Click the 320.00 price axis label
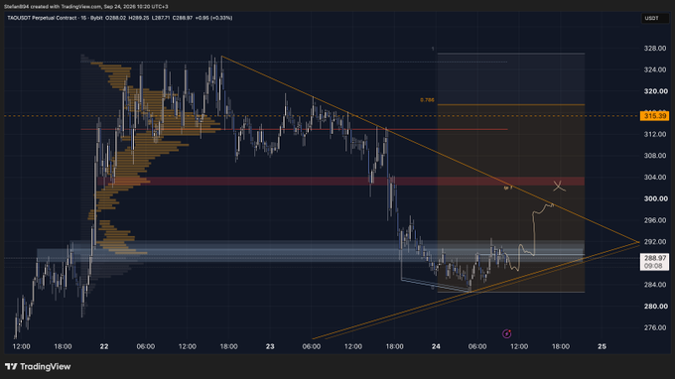This screenshot has width=675, height=379. 655,91
